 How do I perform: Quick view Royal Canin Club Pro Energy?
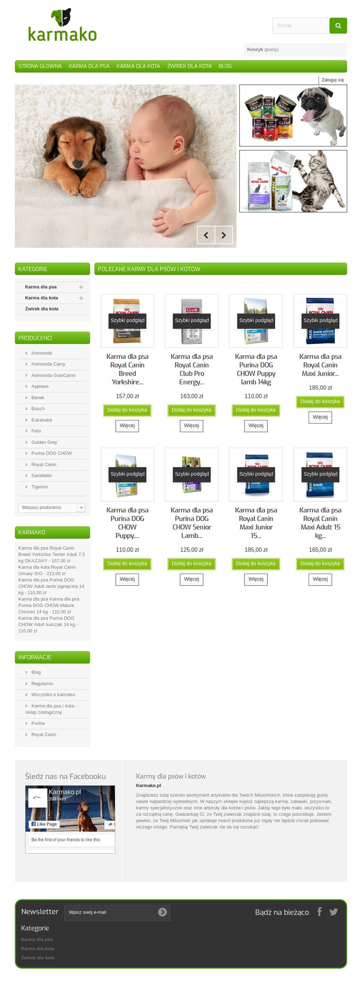192,320
